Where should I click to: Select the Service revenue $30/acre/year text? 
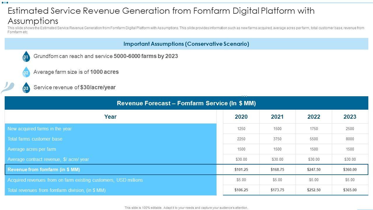[75, 87]
